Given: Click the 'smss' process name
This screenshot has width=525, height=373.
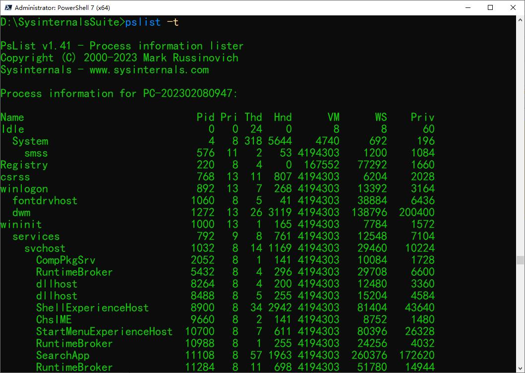Looking at the screenshot, I should [36, 153].
